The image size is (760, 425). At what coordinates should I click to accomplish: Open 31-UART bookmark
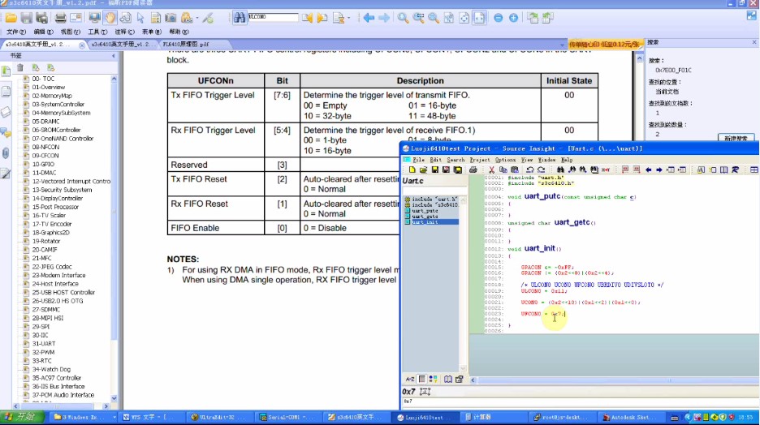tap(44, 344)
